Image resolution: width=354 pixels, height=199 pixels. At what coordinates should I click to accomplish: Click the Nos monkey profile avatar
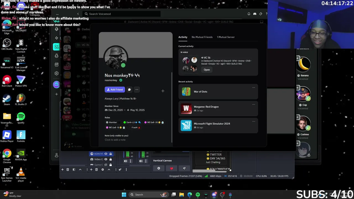[x=116, y=57]
